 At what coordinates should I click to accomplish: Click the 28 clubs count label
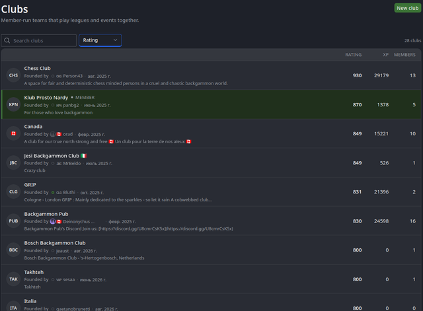point(412,40)
